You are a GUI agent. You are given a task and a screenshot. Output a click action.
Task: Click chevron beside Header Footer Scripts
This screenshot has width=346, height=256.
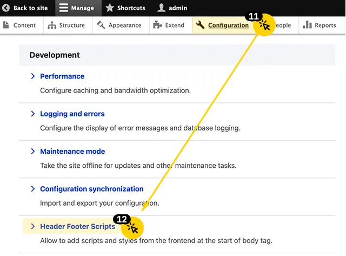tap(33, 227)
